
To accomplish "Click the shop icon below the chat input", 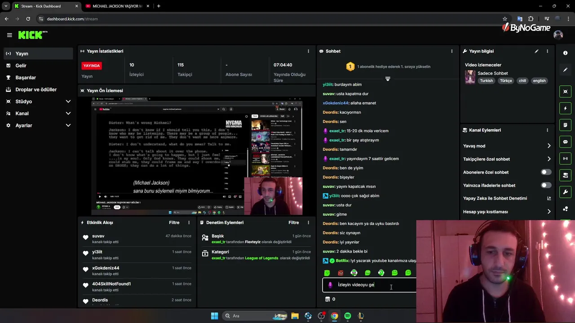I will coord(327,299).
